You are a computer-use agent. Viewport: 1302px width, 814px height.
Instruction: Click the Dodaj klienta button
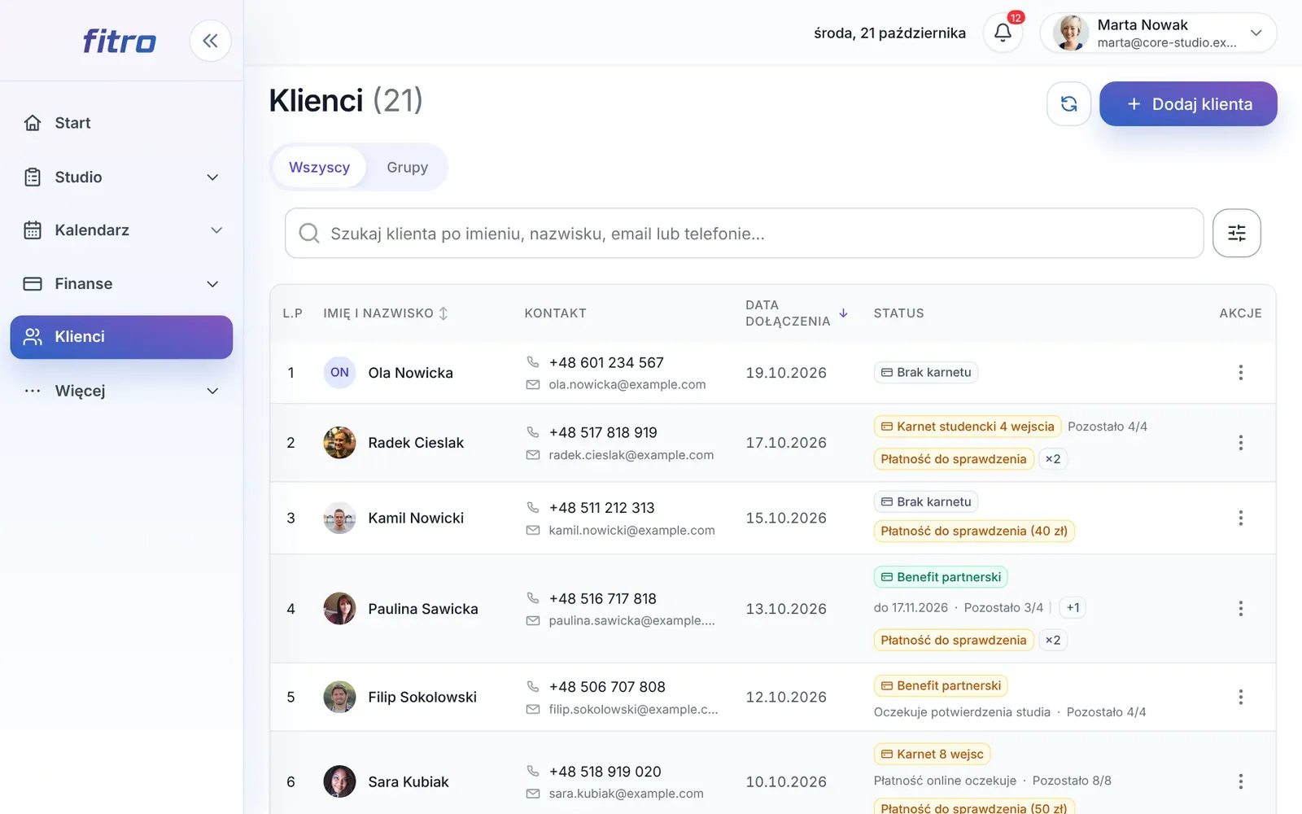click(1188, 104)
